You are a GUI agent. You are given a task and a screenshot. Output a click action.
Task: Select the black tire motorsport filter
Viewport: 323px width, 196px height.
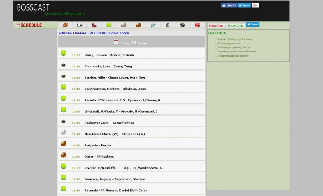[x=168, y=25]
